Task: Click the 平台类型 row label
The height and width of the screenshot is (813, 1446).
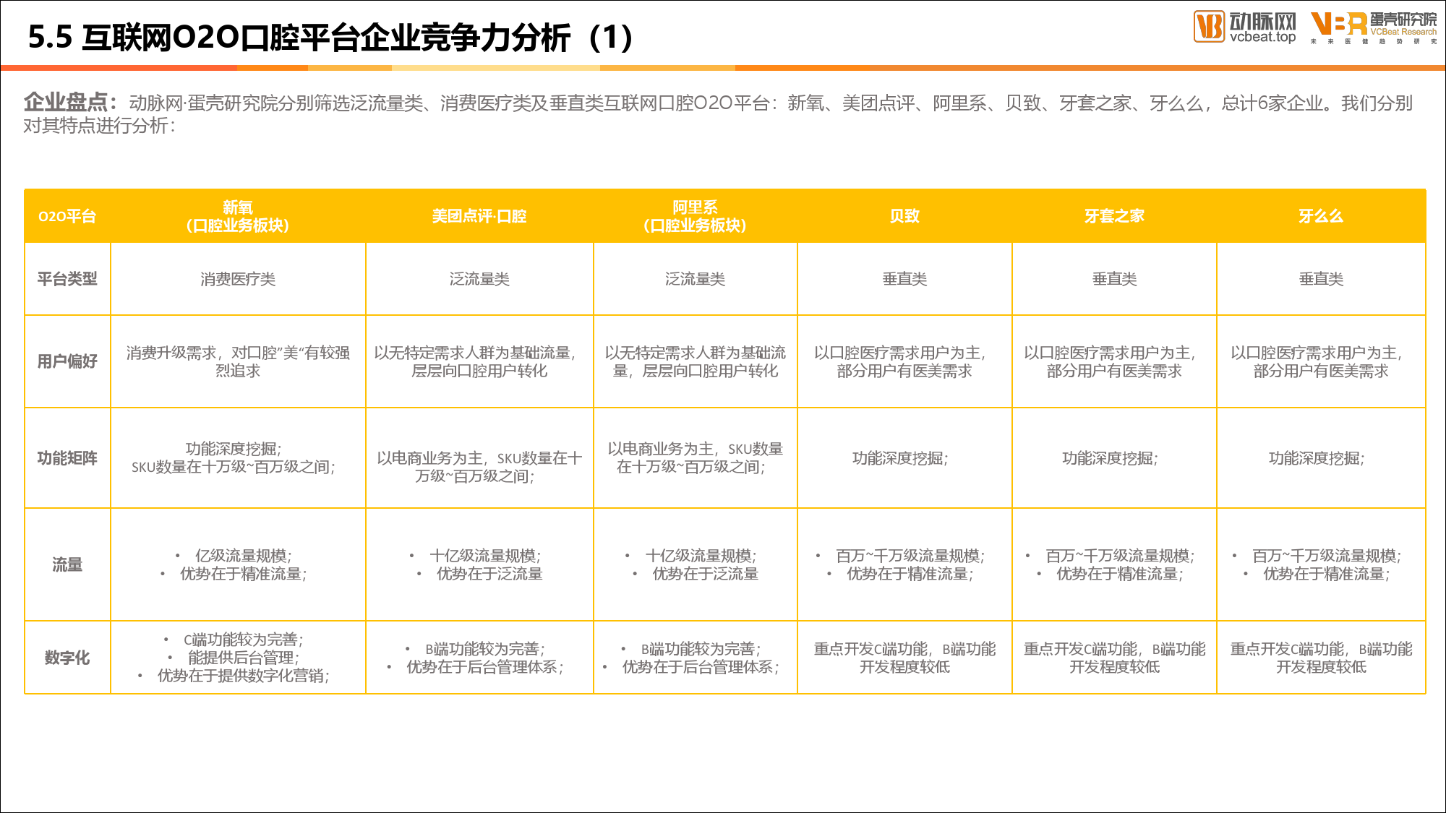Action: click(x=67, y=279)
